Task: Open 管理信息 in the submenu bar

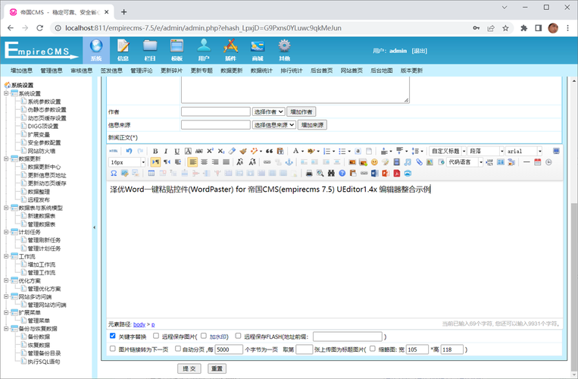Action: pyautogui.click(x=52, y=70)
